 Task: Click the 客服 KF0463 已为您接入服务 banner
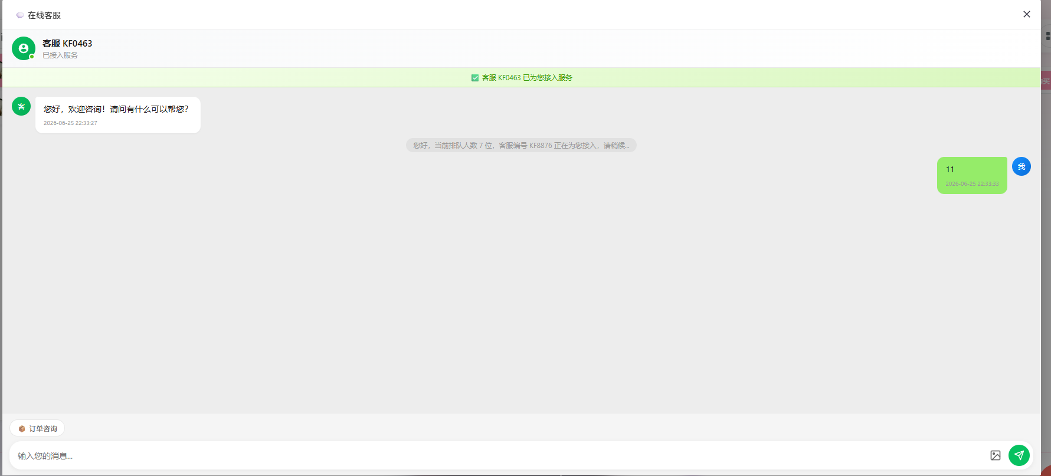pyautogui.click(x=522, y=78)
